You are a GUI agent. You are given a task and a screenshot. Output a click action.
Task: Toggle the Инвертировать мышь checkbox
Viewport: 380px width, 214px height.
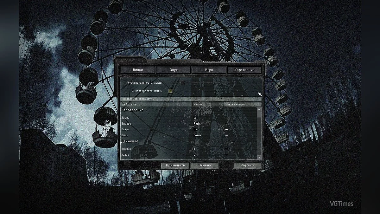coord(170,91)
